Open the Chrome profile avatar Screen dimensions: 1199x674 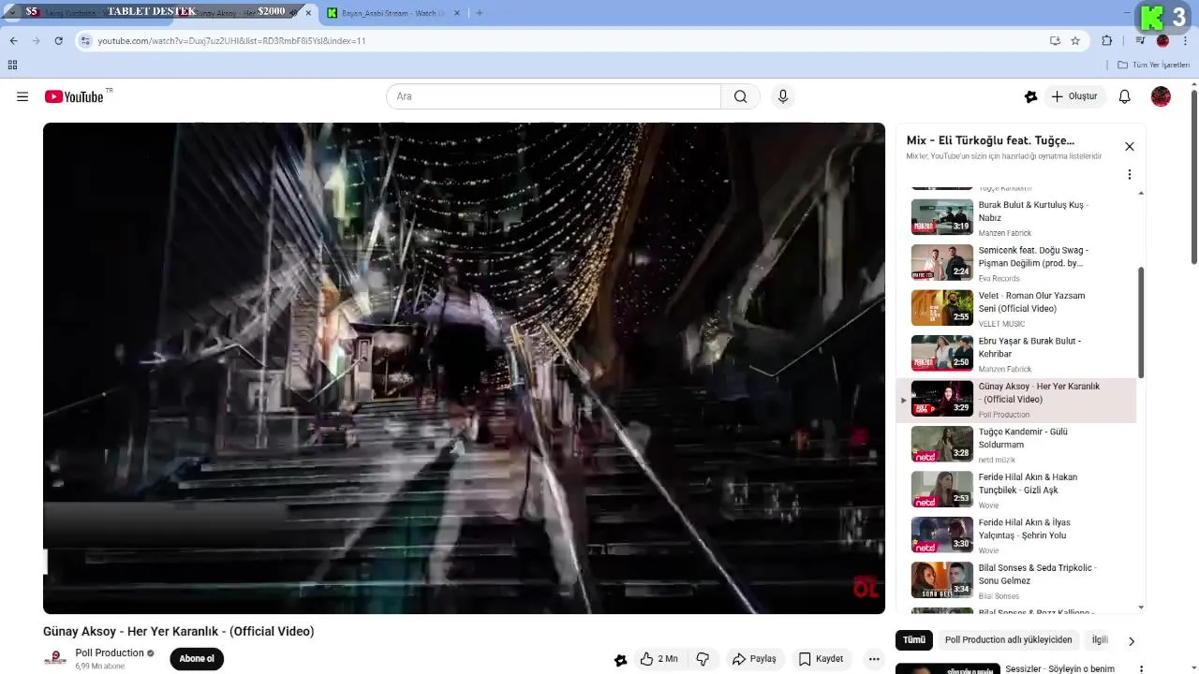tap(1162, 40)
